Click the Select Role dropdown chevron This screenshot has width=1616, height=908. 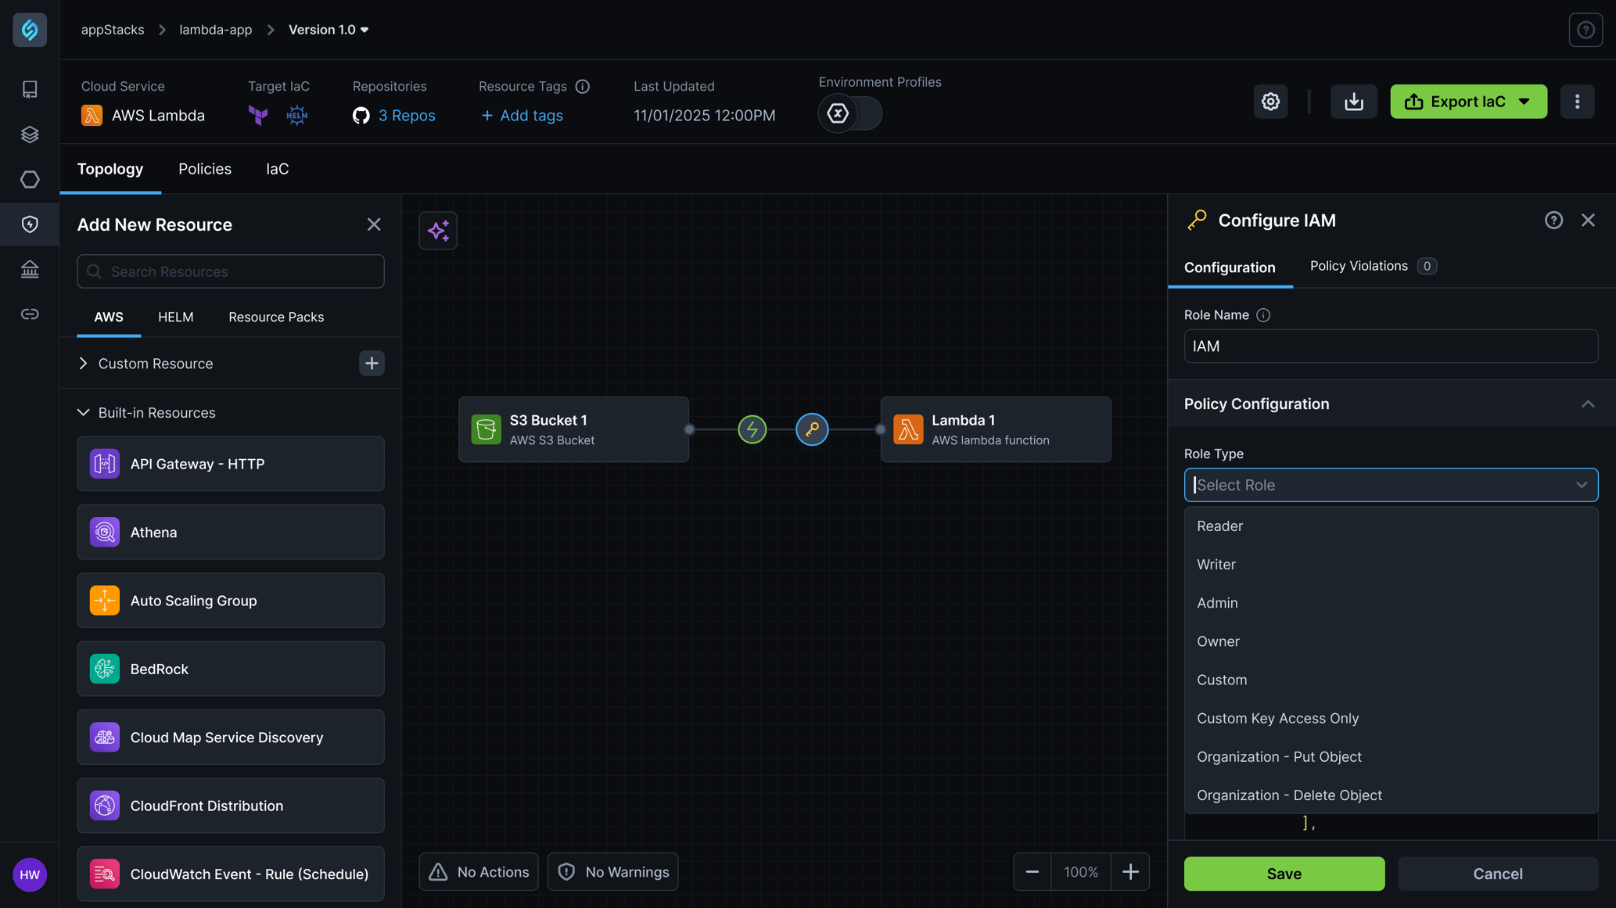[1581, 485]
